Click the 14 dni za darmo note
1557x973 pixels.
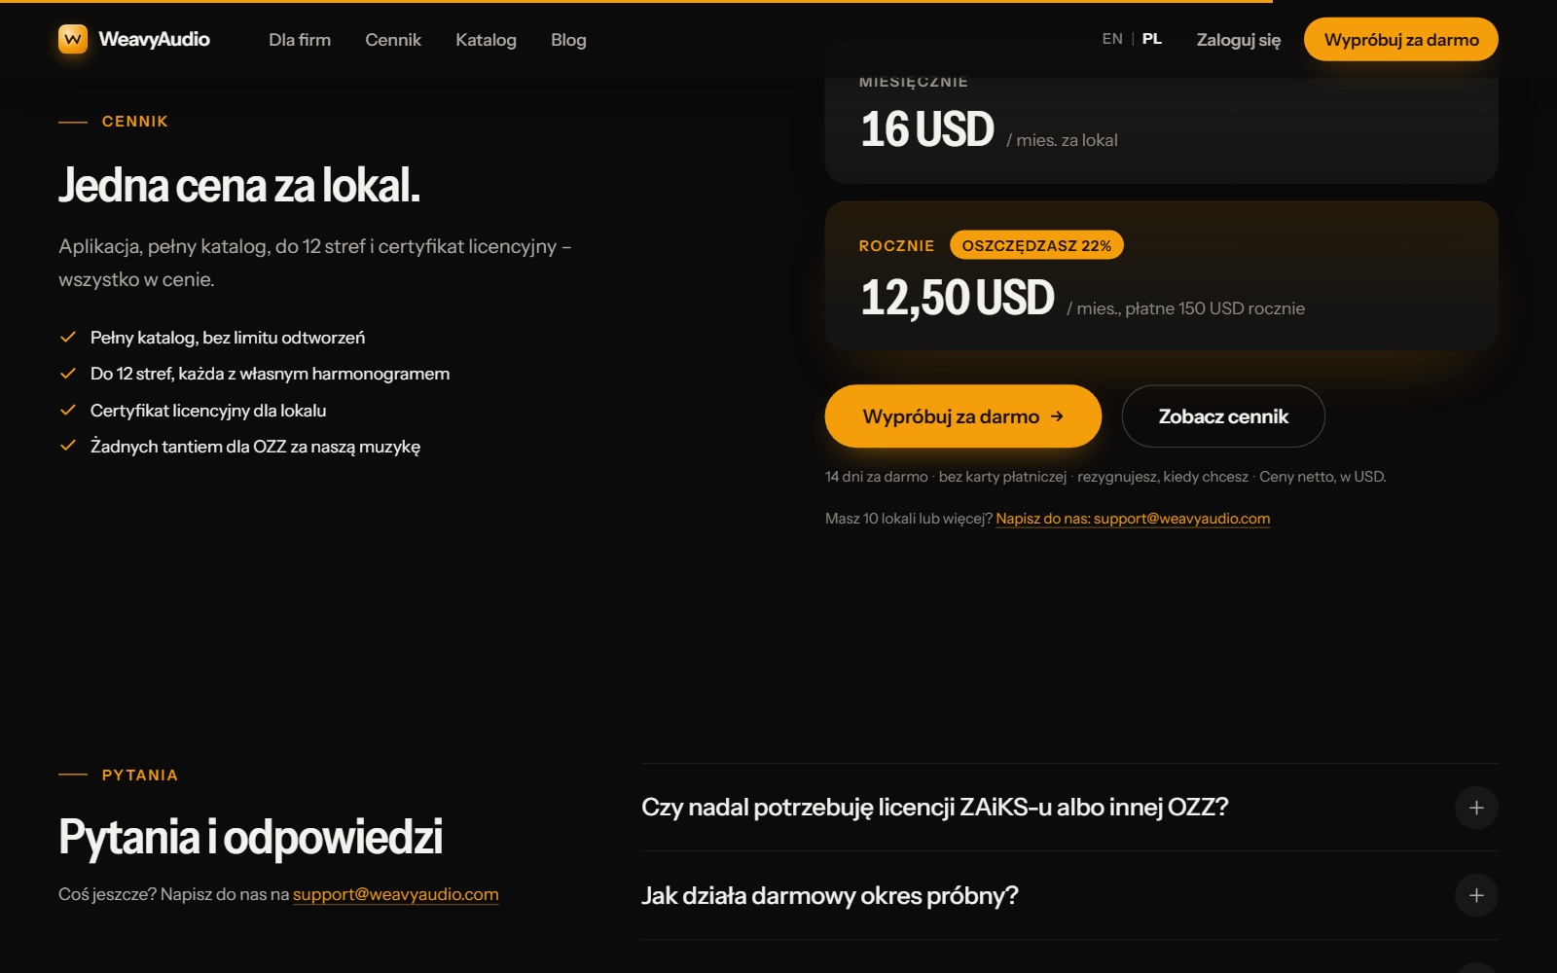tap(1105, 477)
